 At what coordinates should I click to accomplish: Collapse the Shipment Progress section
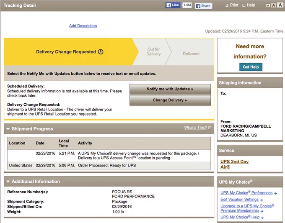pyautogui.click(x=8, y=129)
